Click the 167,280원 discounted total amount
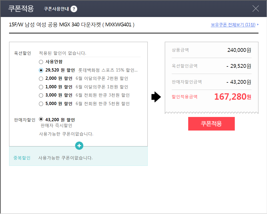Screen dimensions: 267x214 [x=232, y=97]
